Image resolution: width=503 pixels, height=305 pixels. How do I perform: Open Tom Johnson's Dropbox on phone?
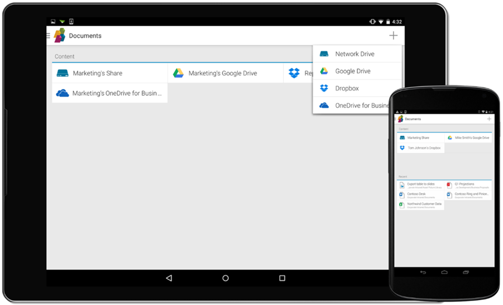tap(420, 148)
